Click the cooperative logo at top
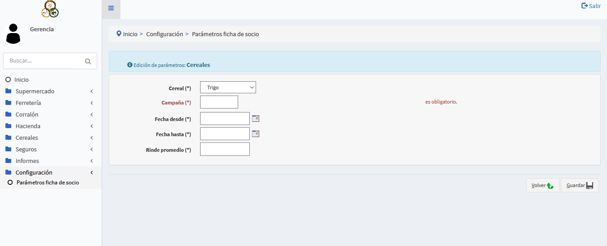Viewport: 607px width, 246px height. [50, 9]
